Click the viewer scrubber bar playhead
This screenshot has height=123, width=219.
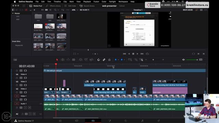coord(88,50)
